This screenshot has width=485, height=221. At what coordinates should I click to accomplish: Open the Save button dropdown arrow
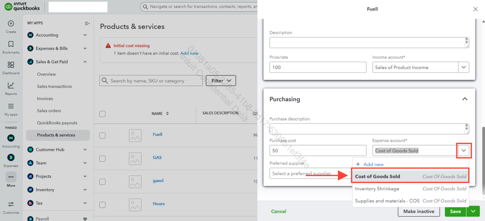[x=473, y=211]
